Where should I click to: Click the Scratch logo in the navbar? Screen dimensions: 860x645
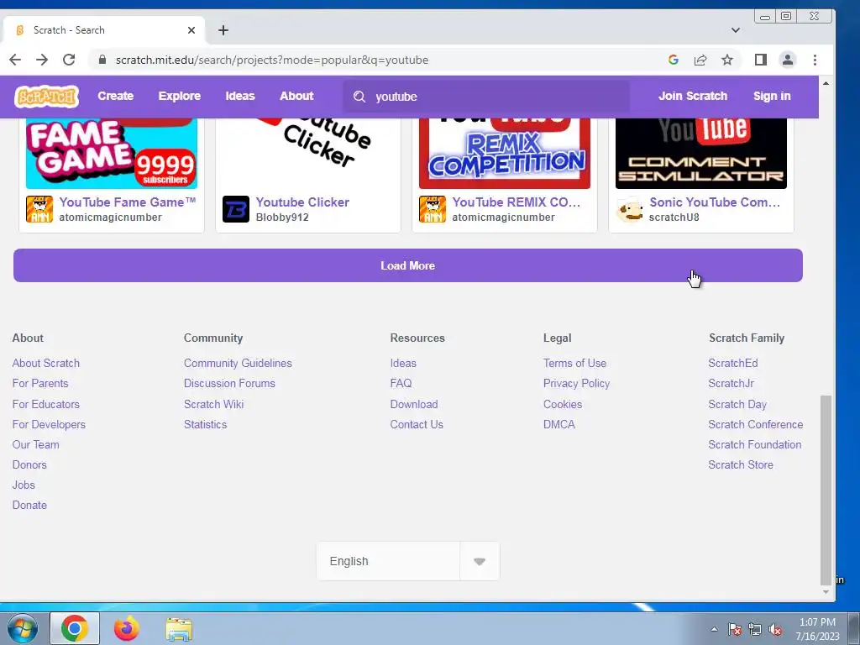[x=47, y=97]
